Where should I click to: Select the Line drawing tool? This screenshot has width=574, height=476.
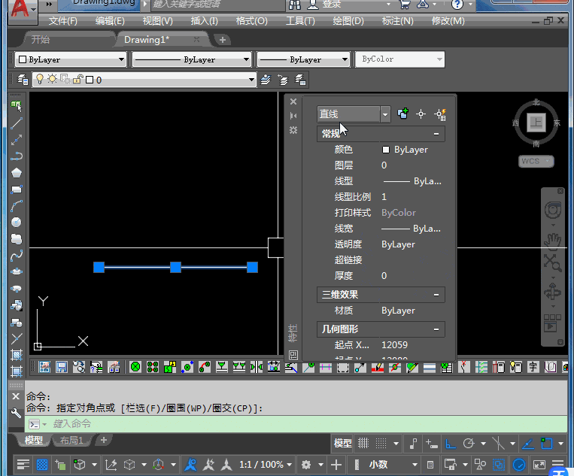[17, 123]
